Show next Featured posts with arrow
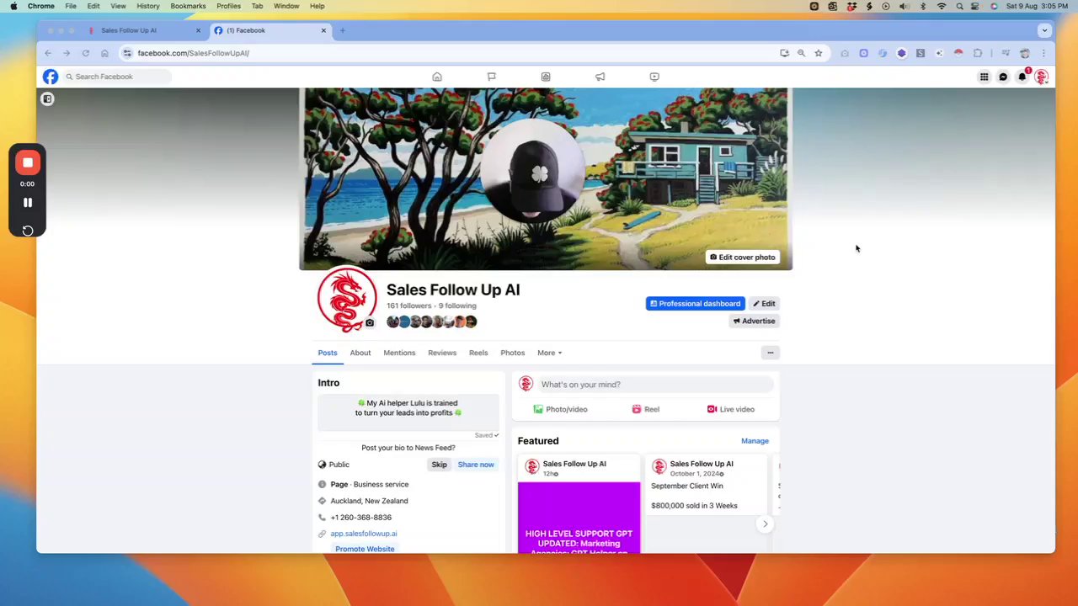 pos(765,524)
